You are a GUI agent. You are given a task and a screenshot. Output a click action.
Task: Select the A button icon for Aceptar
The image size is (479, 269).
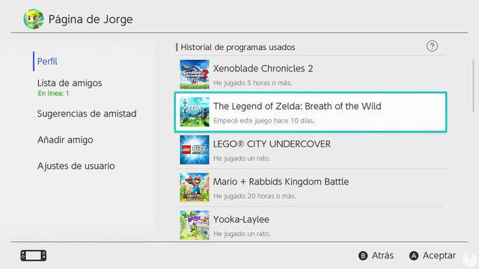coord(414,256)
